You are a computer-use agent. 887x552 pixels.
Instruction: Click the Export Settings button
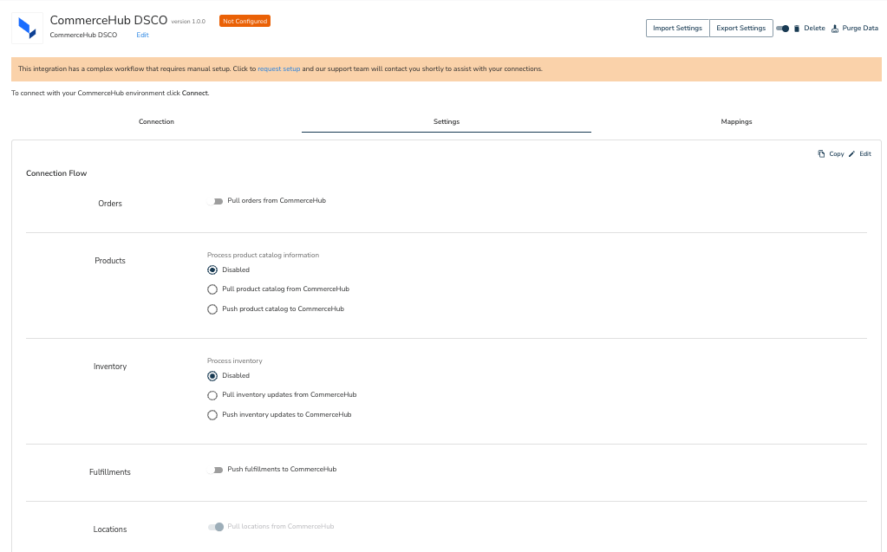741,29
